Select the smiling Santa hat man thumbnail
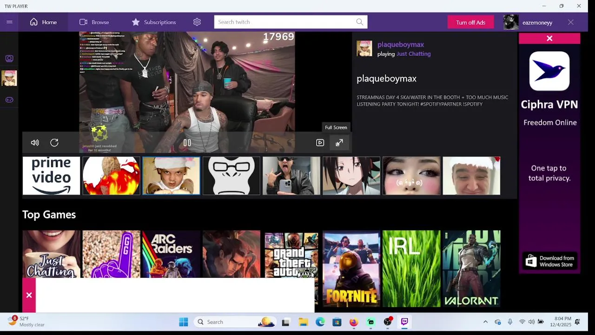This screenshot has width=595, height=335. (x=471, y=176)
